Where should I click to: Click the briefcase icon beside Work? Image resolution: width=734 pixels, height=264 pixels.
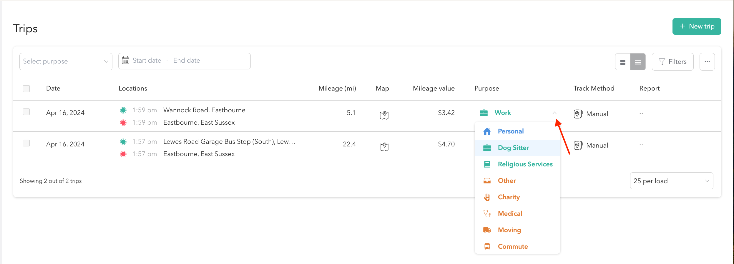[x=484, y=113]
